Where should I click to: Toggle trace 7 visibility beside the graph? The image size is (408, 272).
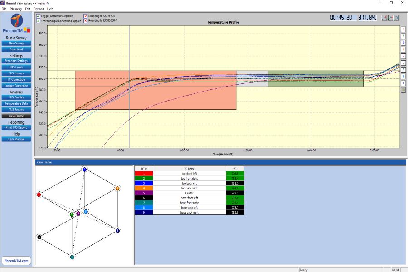(x=403, y=70)
